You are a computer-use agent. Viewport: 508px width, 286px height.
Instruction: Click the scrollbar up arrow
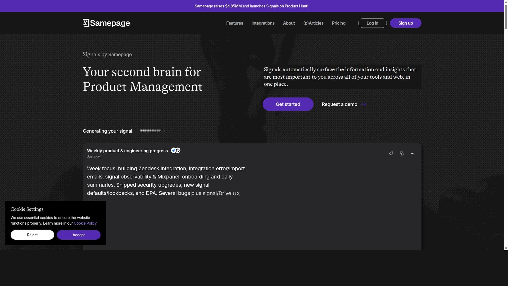click(506, 2)
